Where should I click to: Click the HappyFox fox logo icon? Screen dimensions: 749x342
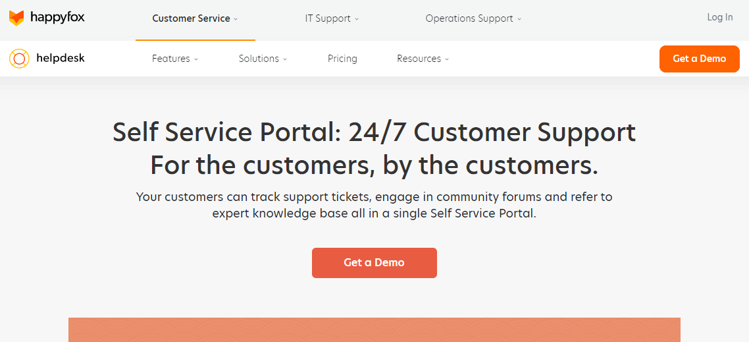[16, 18]
